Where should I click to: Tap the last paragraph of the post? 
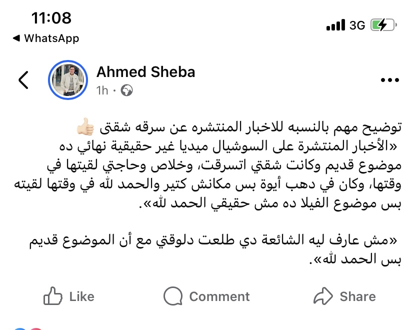tap(214, 249)
